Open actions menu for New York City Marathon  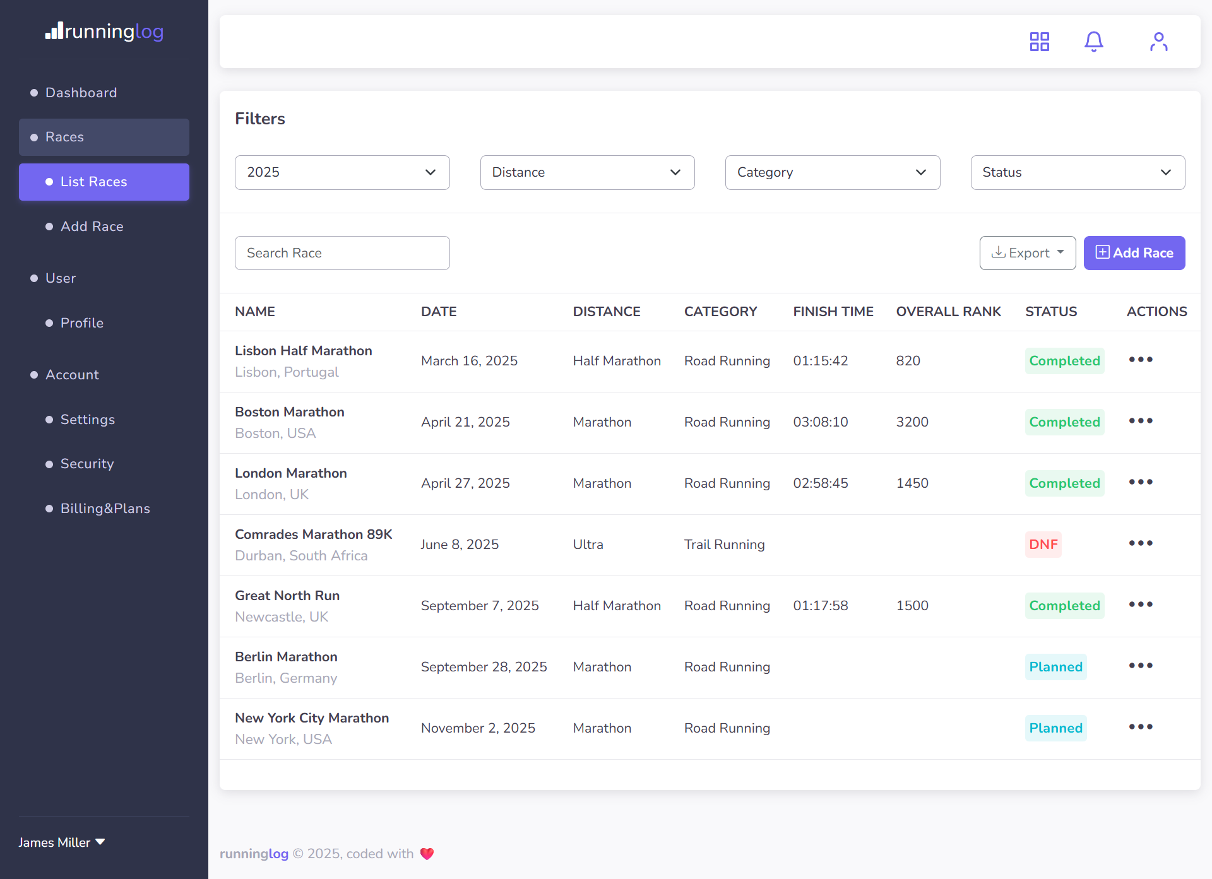click(x=1140, y=727)
